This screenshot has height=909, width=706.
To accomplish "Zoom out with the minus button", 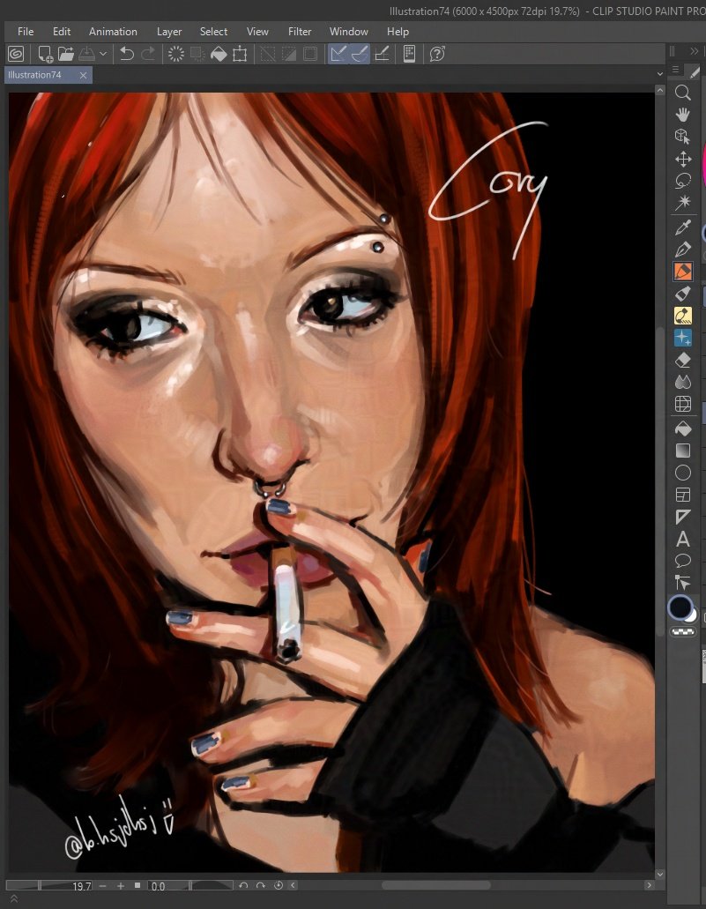I will coord(102,886).
